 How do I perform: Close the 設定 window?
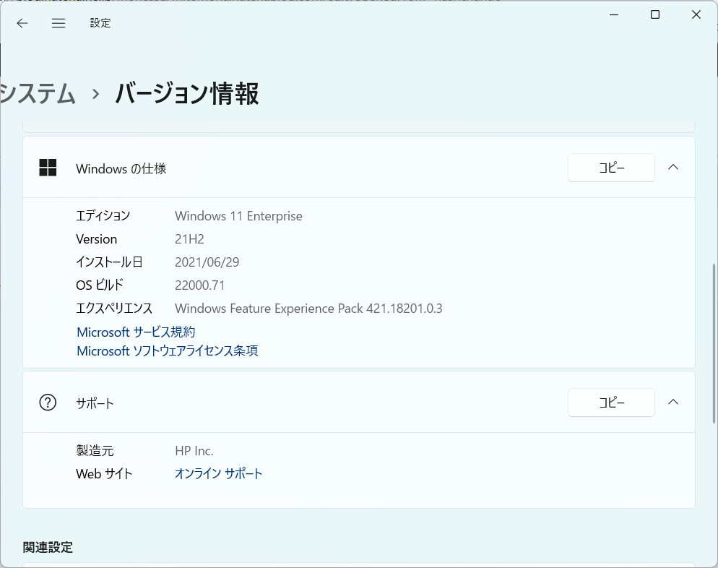click(696, 14)
